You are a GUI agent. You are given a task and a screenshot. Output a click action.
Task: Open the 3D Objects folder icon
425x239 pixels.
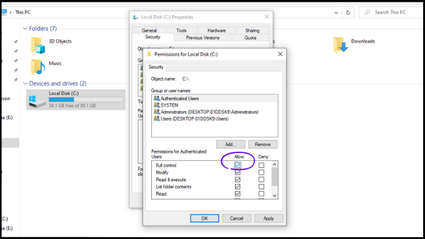[x=38, y=45]
